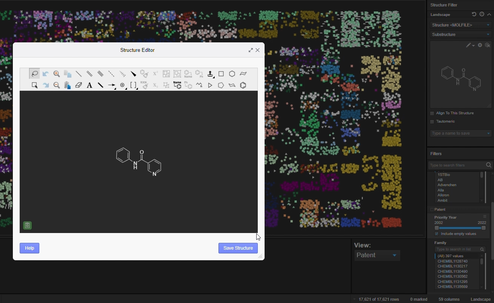This screenshot has height=303, width=494.
Task: Click the paste clipboard icon
Action: pyautogui.click(x=68, y=85)
